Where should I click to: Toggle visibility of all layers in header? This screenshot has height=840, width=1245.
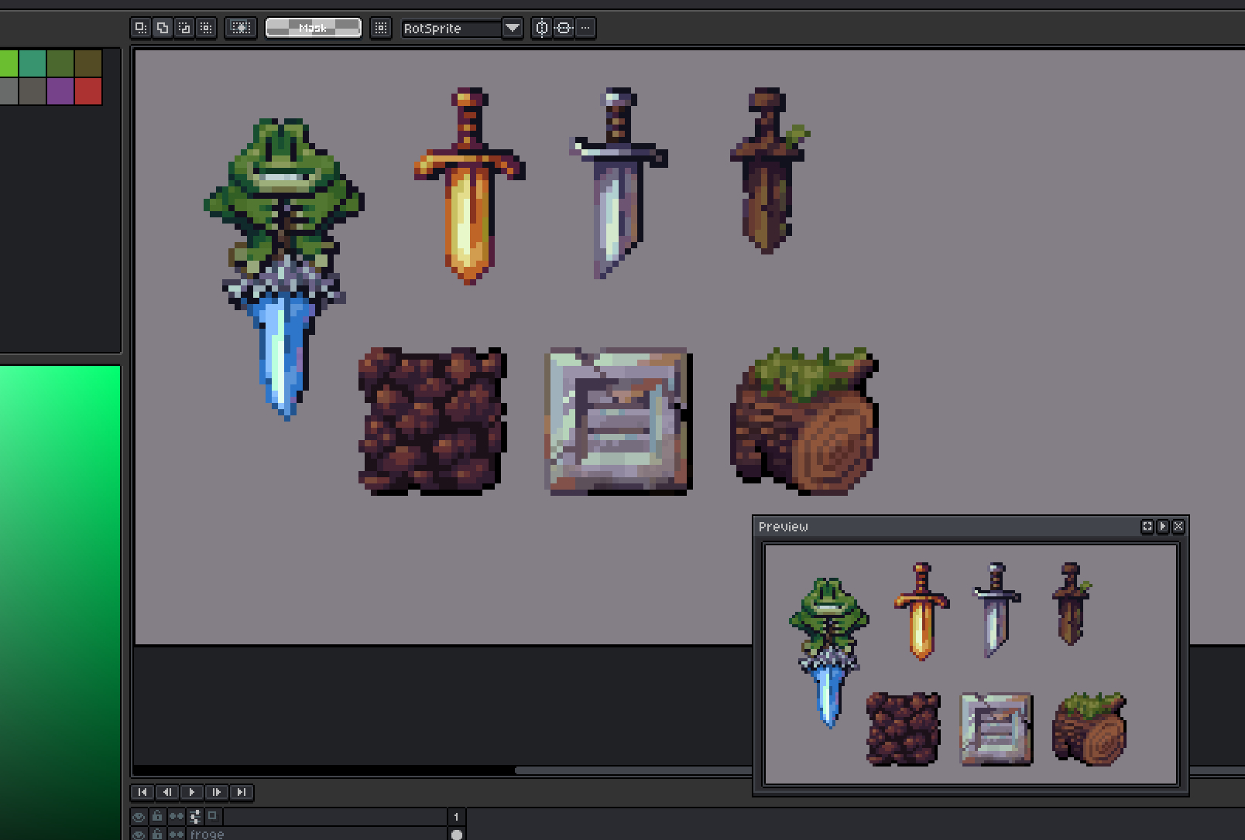pos(139,816)
